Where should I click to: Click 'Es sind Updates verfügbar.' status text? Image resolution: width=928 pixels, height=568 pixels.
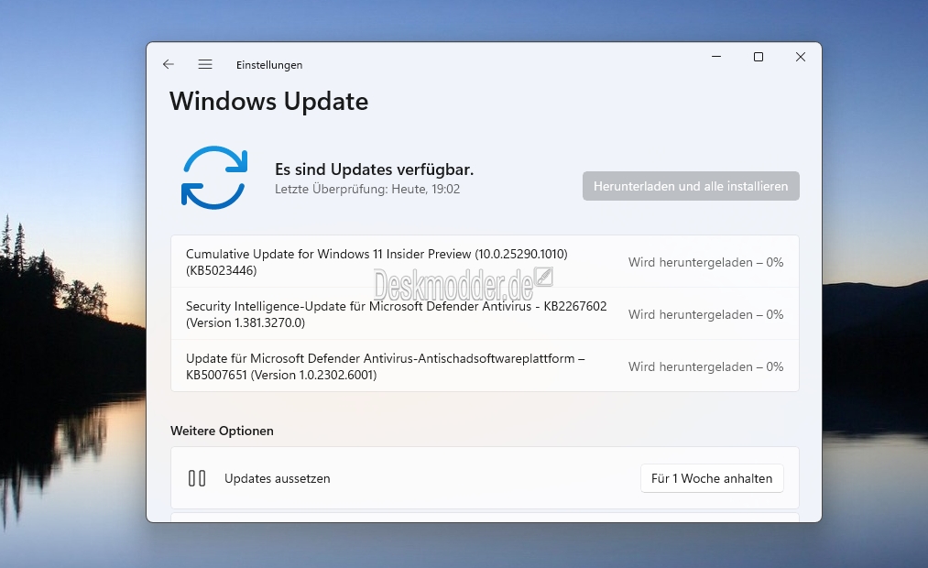coord(374,169)
